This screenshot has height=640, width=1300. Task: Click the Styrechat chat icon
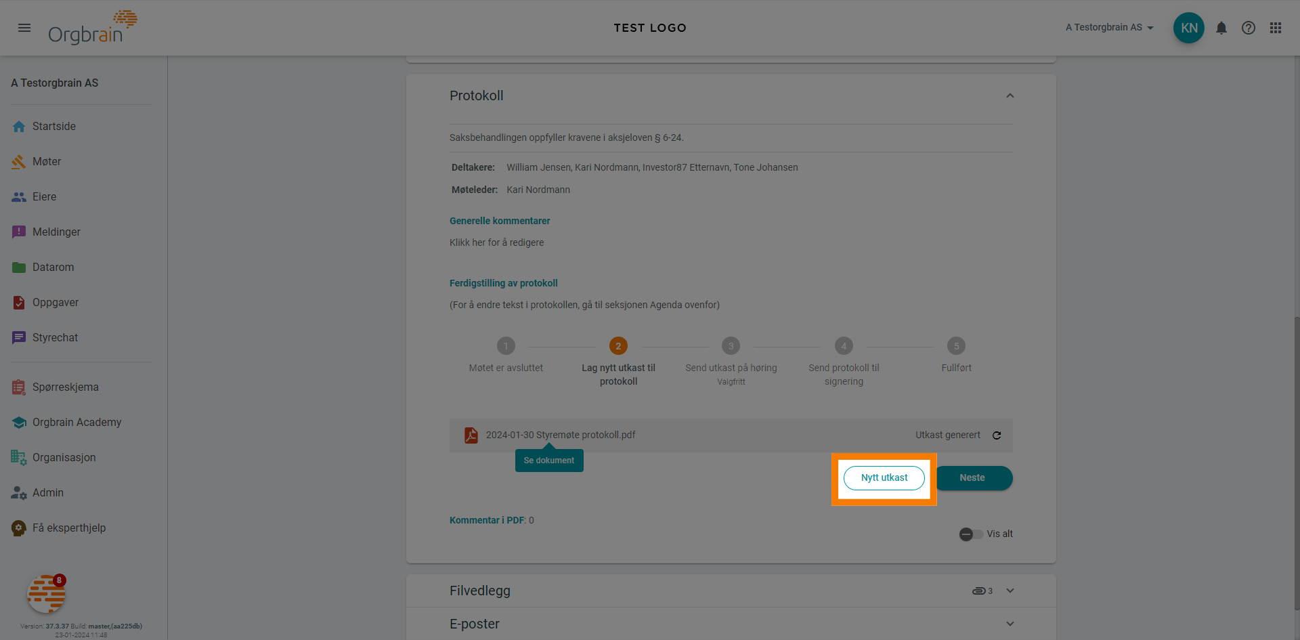[19, 338]
